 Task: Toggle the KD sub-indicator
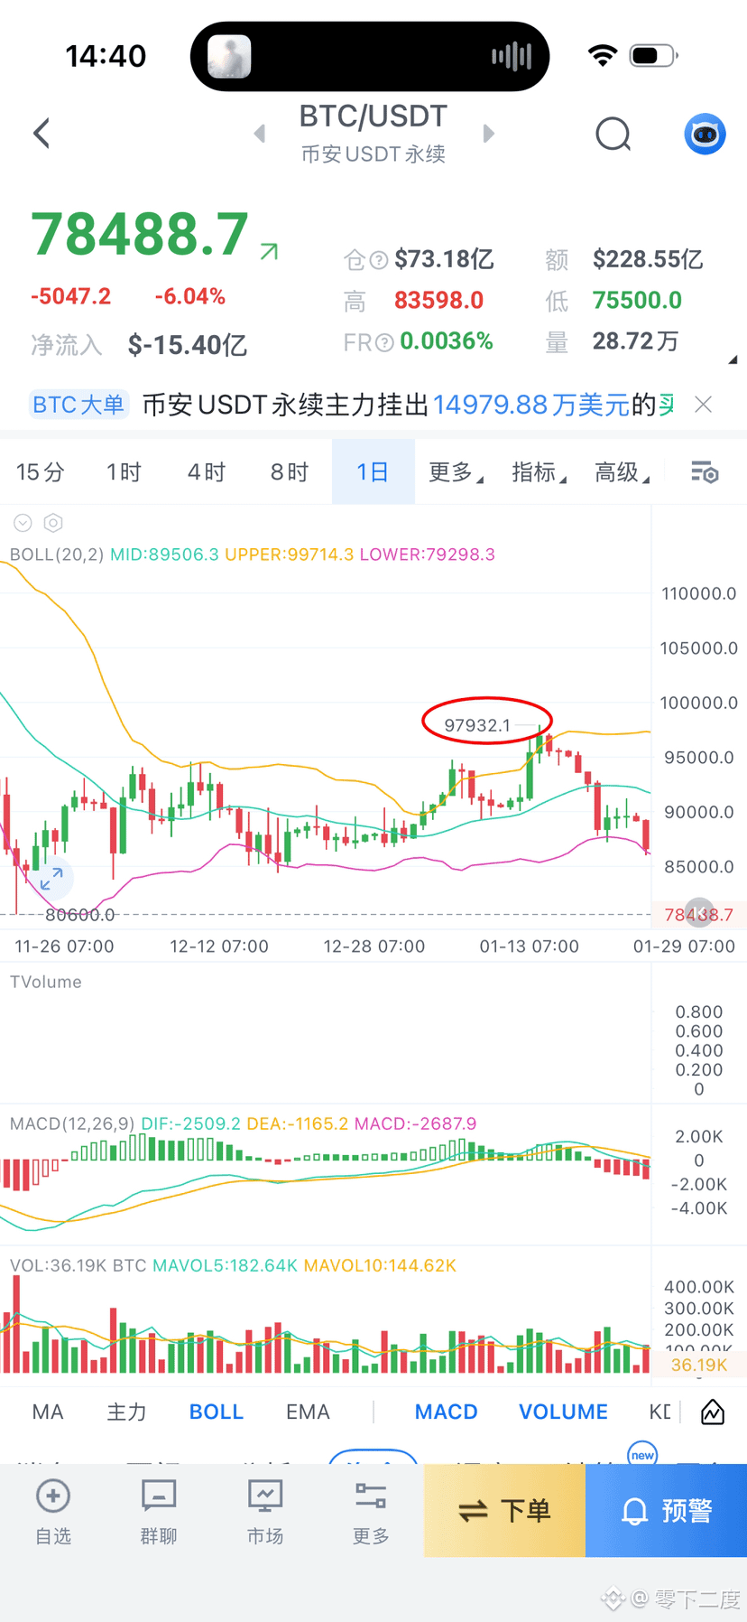659,1412
